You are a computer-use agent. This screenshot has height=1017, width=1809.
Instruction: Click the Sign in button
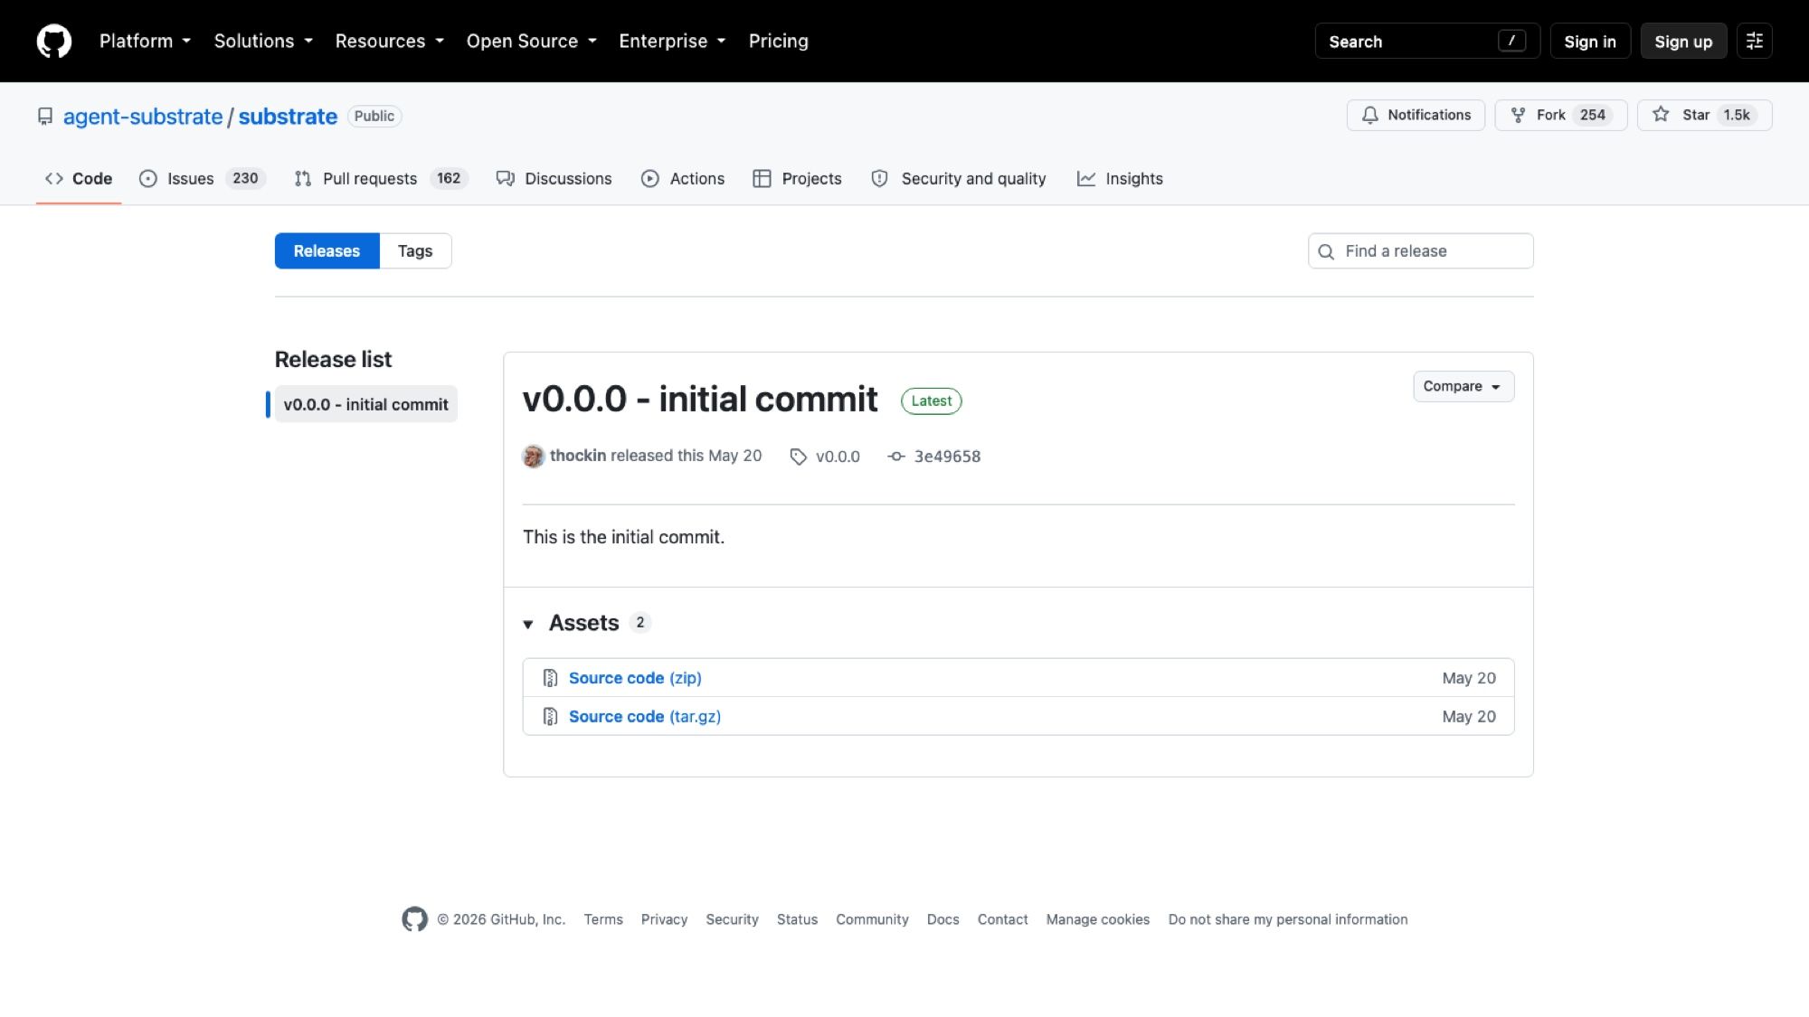pyautogui.click(x=1589, y=41)
